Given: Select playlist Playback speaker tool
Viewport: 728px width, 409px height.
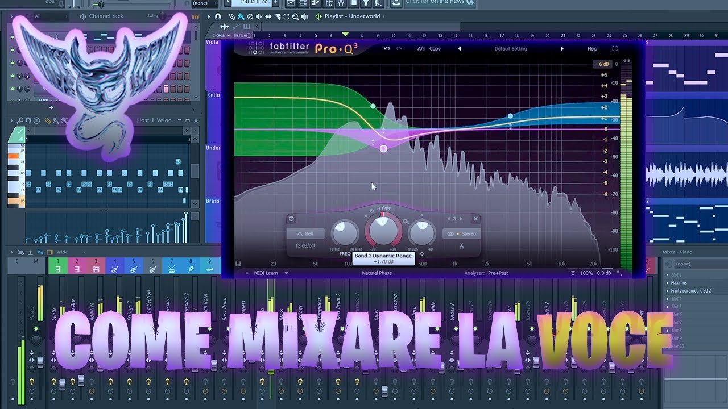Looking at the screenshot, I should coord(305,16).
